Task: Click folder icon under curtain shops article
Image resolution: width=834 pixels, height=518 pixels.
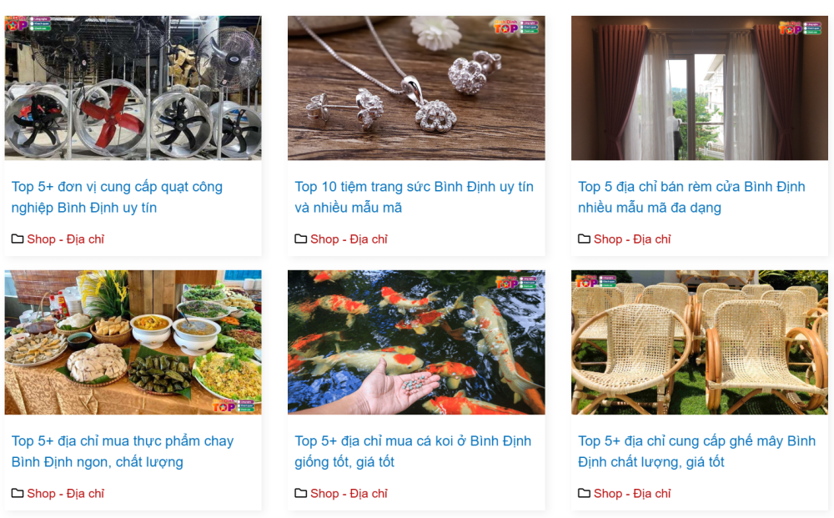Action: click(584, 239)
